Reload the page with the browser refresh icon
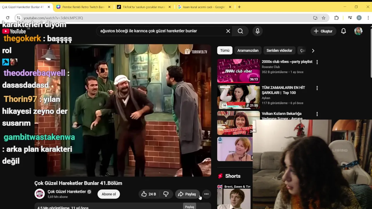The height and width of the screenshot is (209, 372). tap(8, 18)
